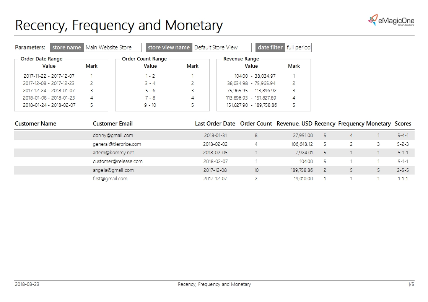Screen dimensions: 428x302
Task: Select the 'store view name' parameter label
Action: point(169,47)
